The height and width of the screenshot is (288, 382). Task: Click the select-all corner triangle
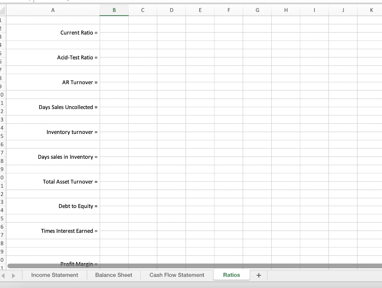[x=3, y=10]
